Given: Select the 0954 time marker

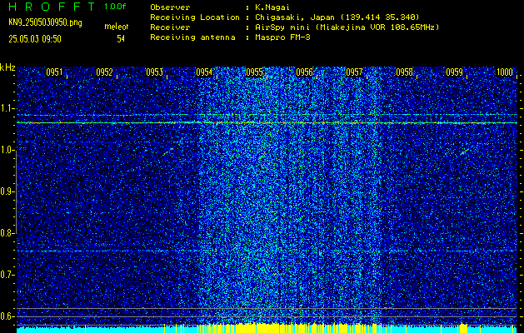Looking at the screenshot, I should point(204,72).
